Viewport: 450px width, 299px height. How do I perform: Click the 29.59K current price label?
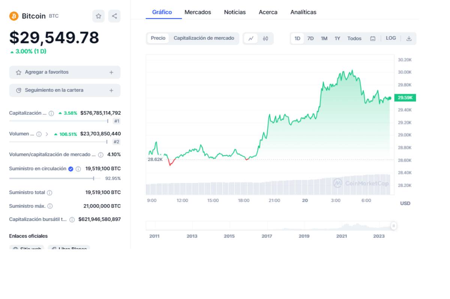(x=405, y=98)
